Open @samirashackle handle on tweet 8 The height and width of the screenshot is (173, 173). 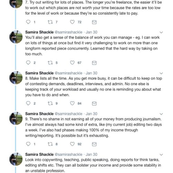pyautogui.click(x=69, y=73)
